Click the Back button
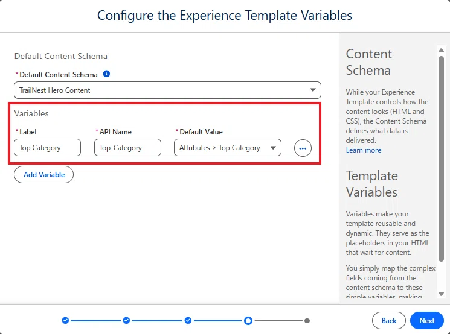 [x=389, y=320]
